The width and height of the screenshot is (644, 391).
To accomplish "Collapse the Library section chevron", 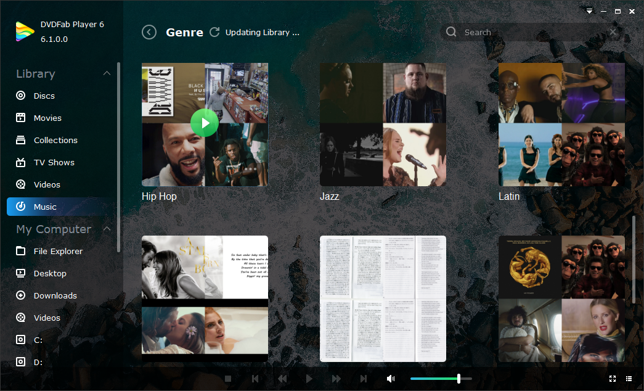I will click(107, 73).
